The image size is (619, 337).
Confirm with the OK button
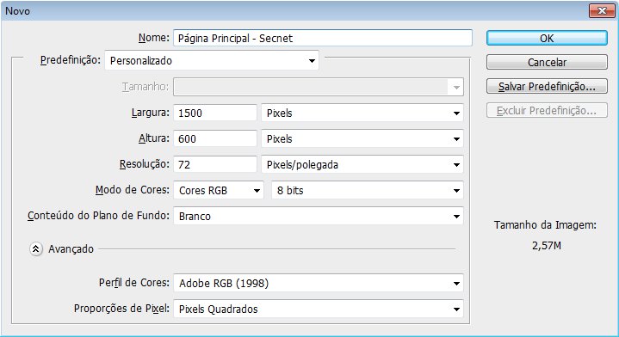547,38
